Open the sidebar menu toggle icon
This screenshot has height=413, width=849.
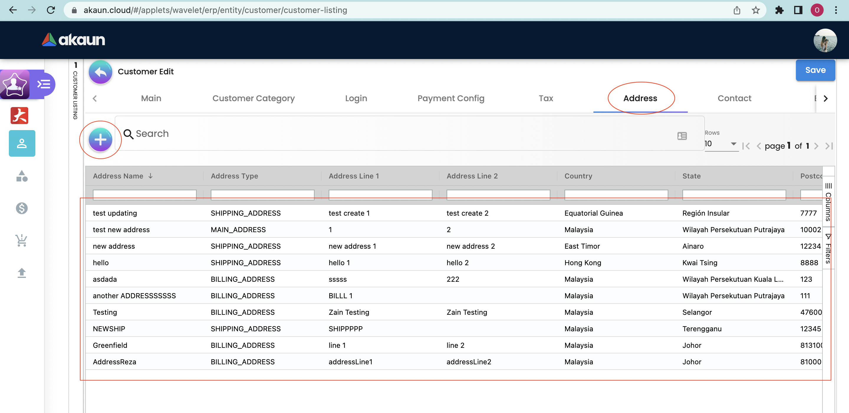click(x=44, y=84)
